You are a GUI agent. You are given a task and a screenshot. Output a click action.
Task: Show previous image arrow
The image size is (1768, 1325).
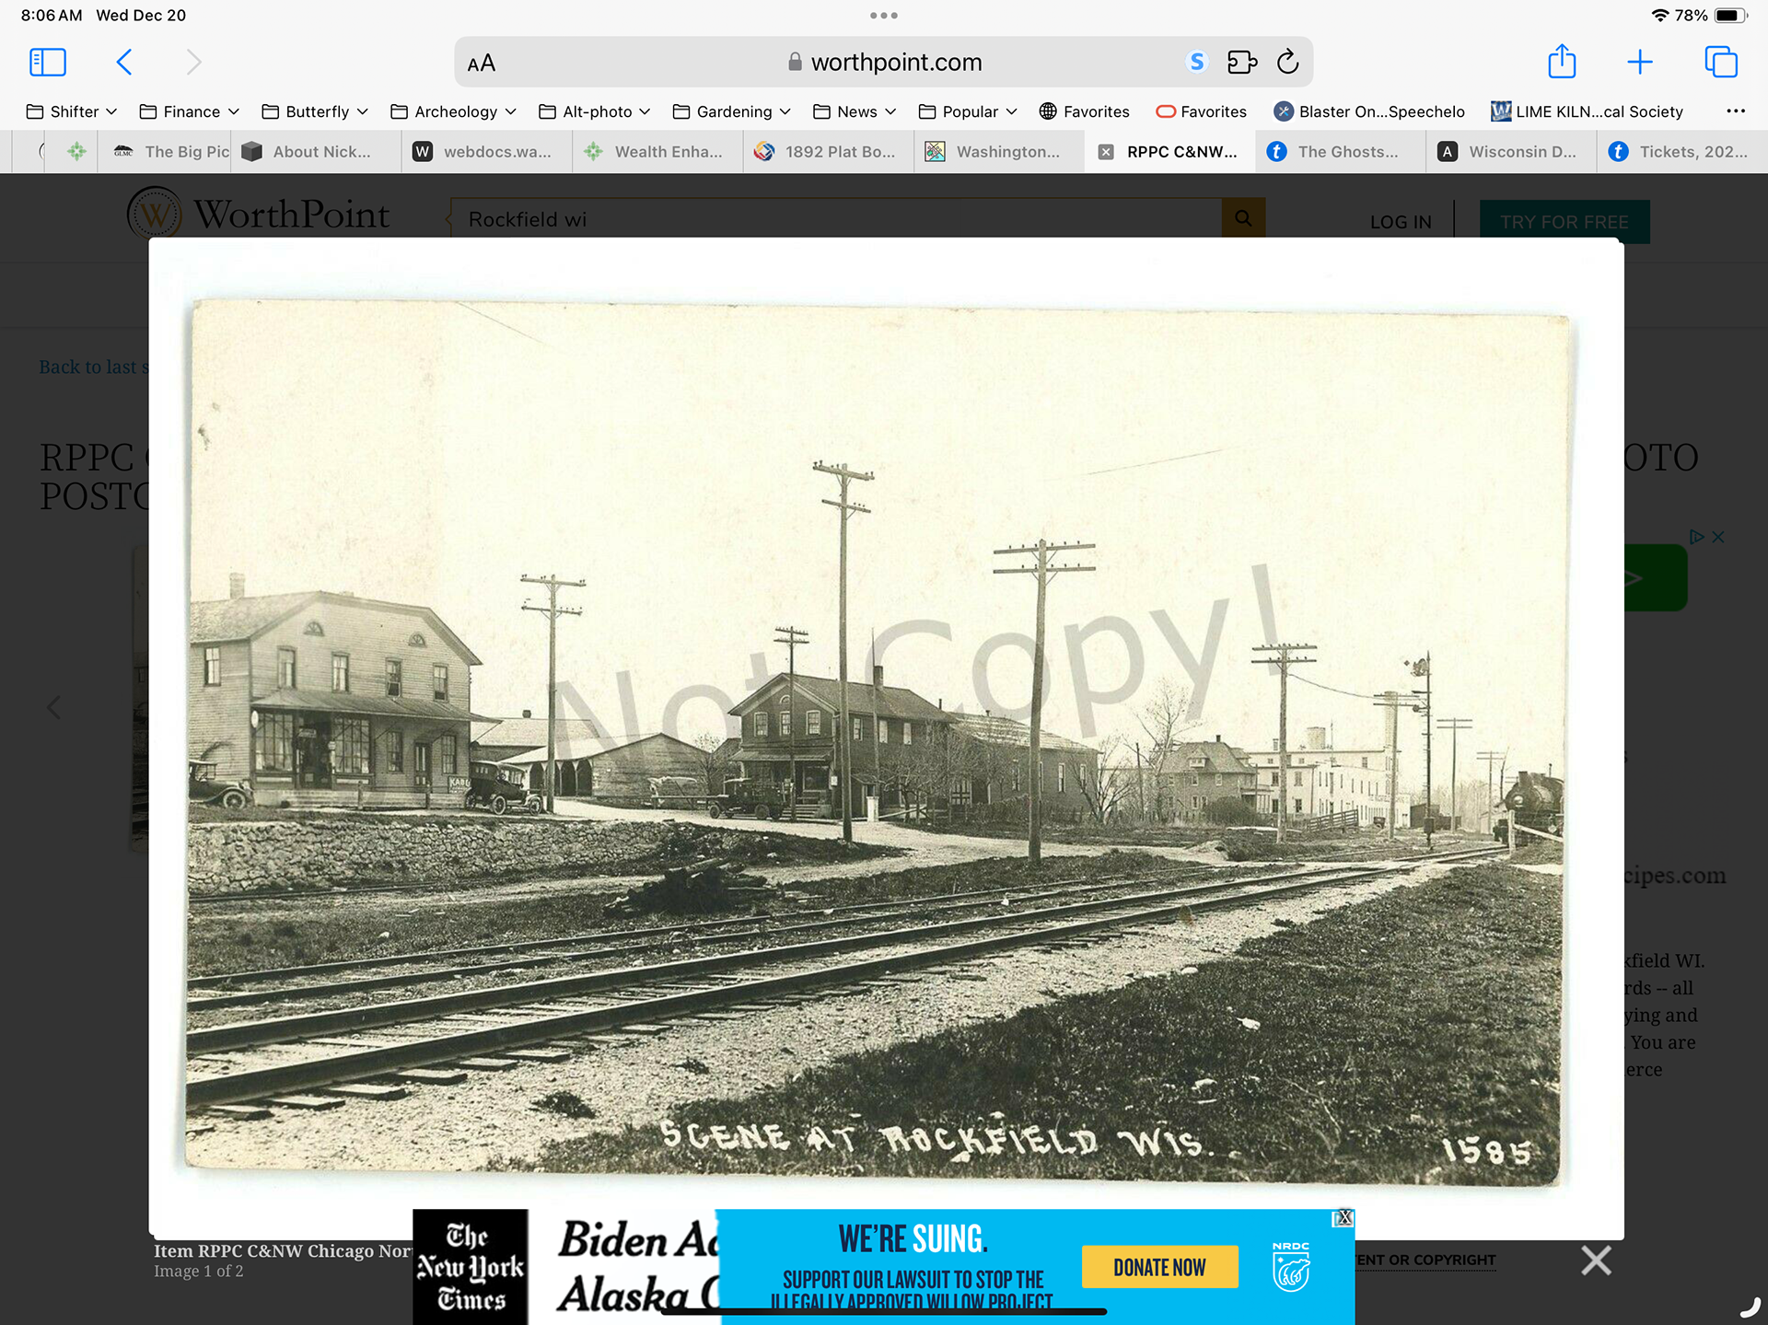[x=54, y=707]
